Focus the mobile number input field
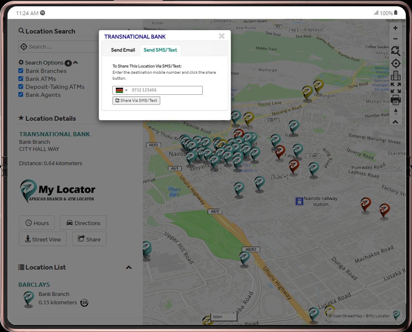 click(166, 90)
